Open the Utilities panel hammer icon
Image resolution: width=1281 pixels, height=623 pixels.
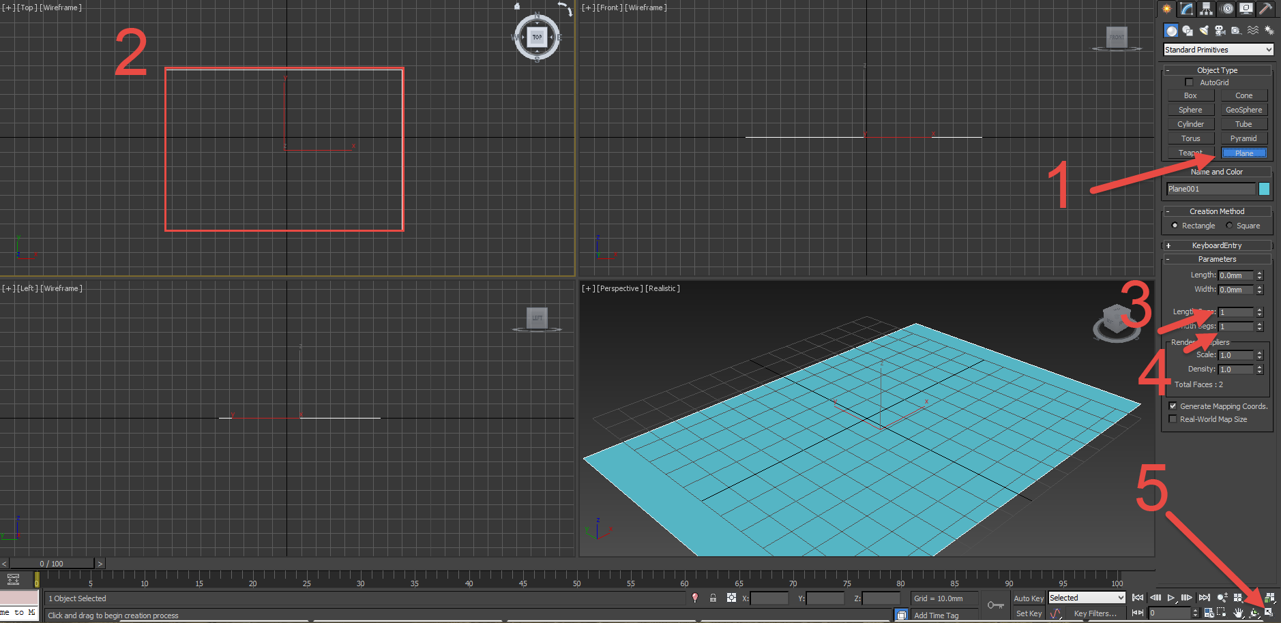[x=1267, y=9]
